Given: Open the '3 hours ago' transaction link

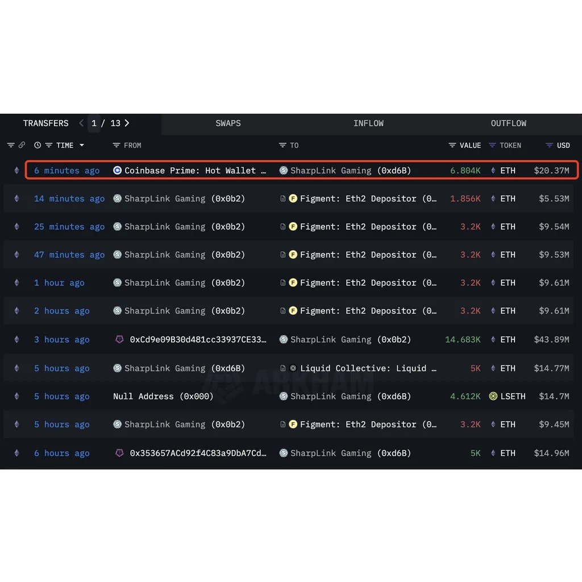Looking at the screenshot, I should click(61, 339).
